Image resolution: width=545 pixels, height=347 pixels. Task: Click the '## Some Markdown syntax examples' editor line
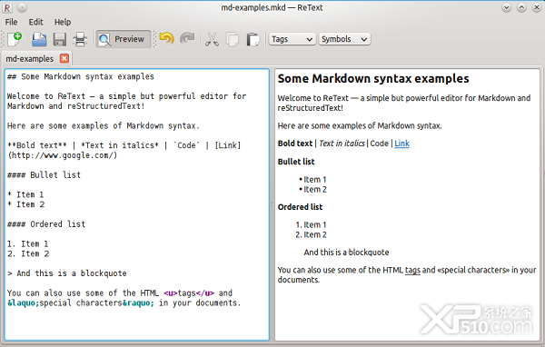81,76
